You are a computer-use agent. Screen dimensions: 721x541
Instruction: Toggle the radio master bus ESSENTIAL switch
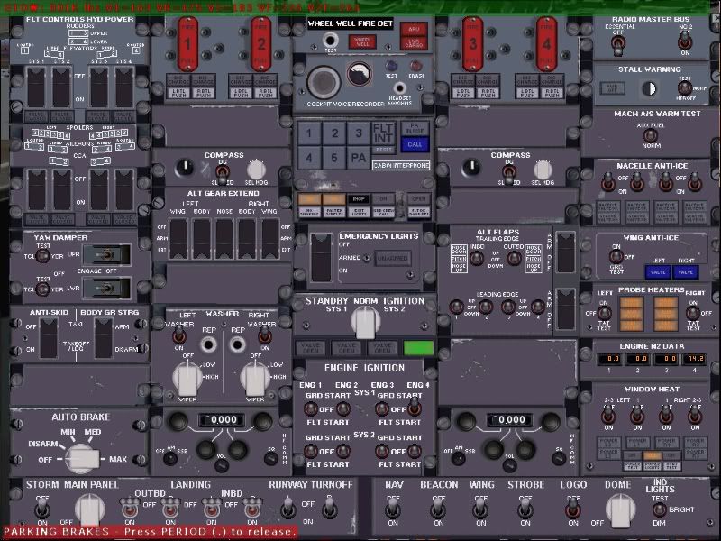pyautogui.click(x=618, y=45)
